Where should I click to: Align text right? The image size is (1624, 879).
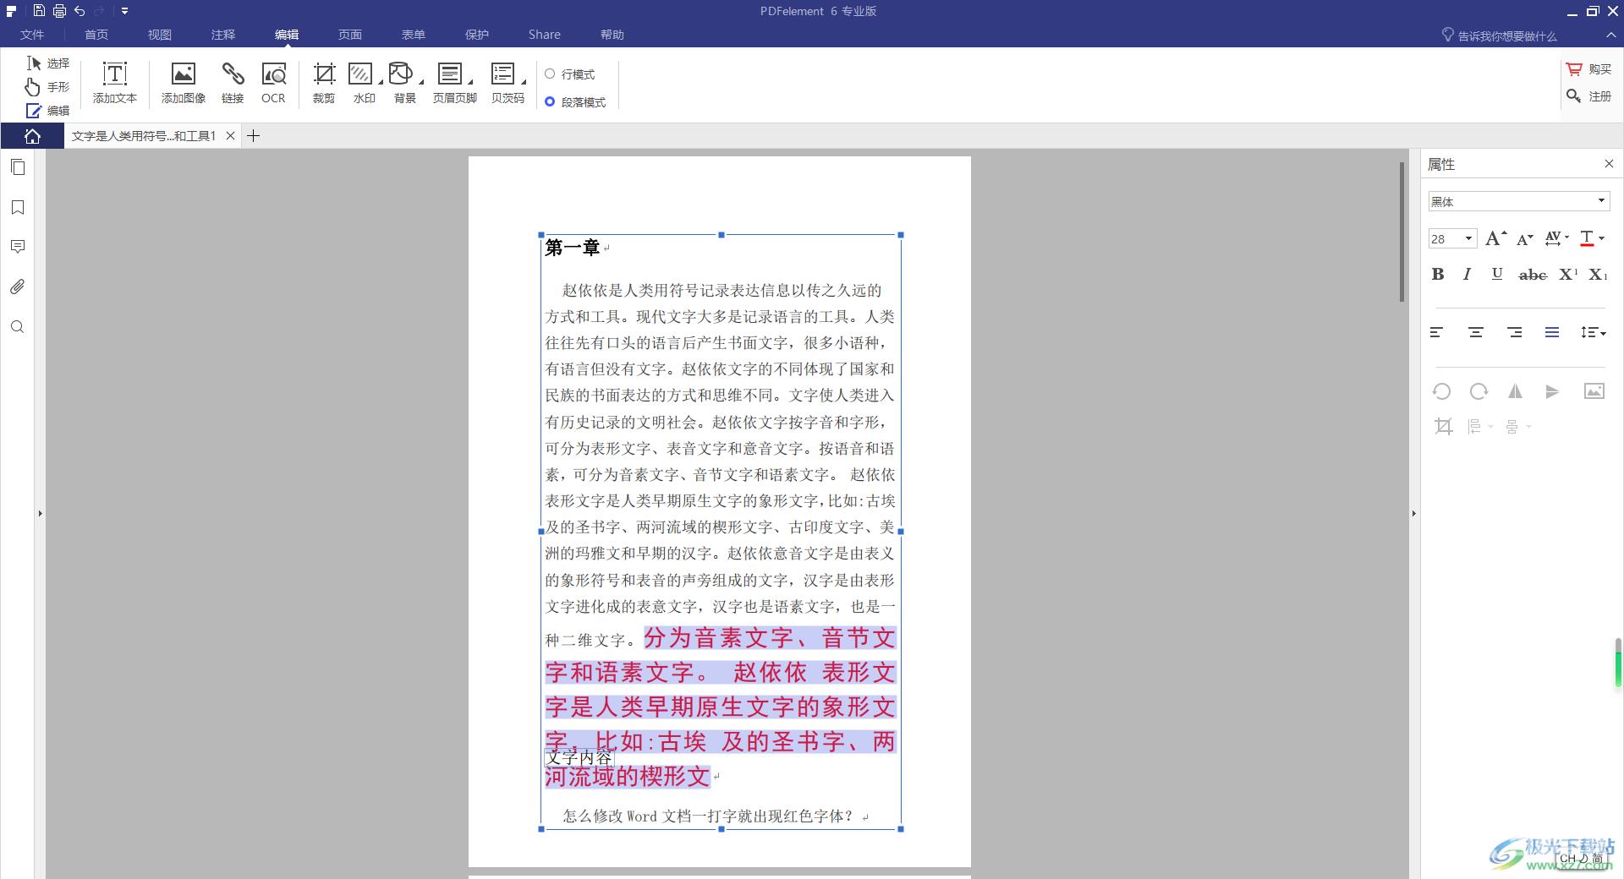(1515, 333)
